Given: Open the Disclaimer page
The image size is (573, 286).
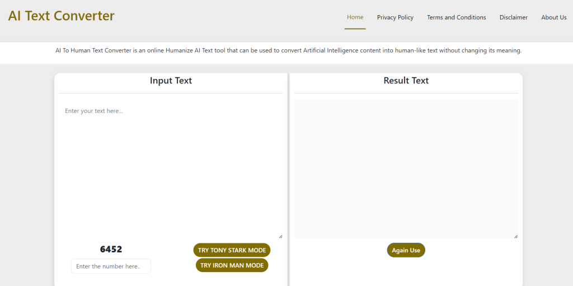Looking at the screenshot, I should click(514, 17).
